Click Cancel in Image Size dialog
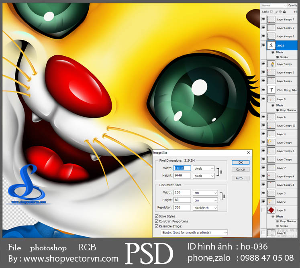300x268 pixels. [x=241, y=169]
